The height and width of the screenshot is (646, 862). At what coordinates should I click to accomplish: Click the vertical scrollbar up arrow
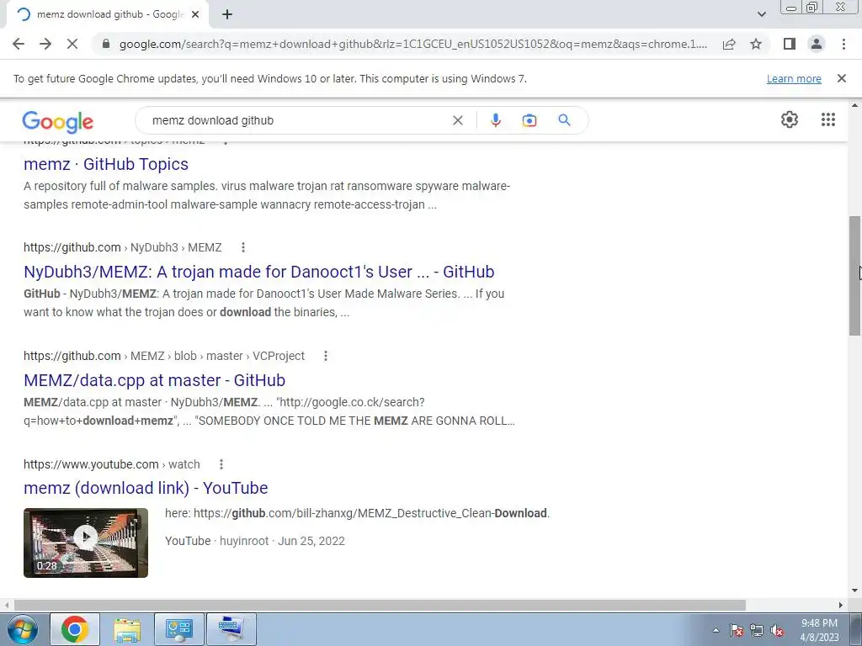pyautogui.click(x=854, y=105)
